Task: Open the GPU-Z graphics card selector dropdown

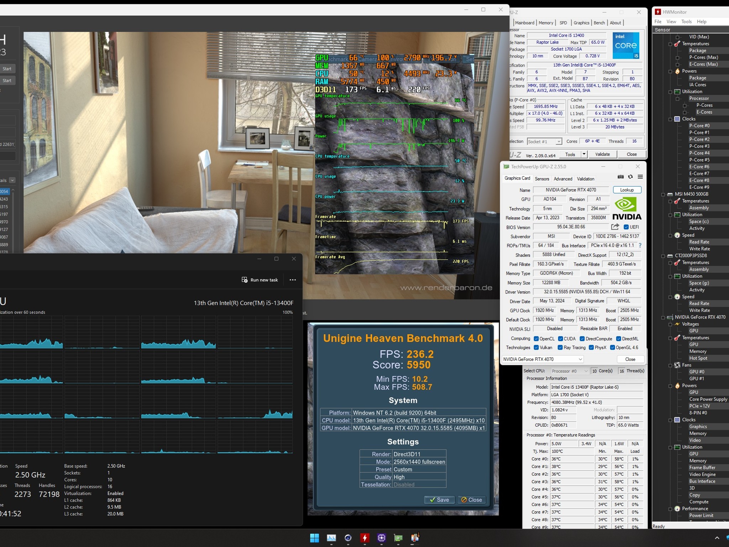Action: coord(543,359)
